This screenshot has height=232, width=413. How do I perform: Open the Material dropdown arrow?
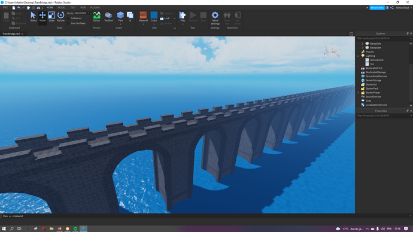click(x=143, y=25)
